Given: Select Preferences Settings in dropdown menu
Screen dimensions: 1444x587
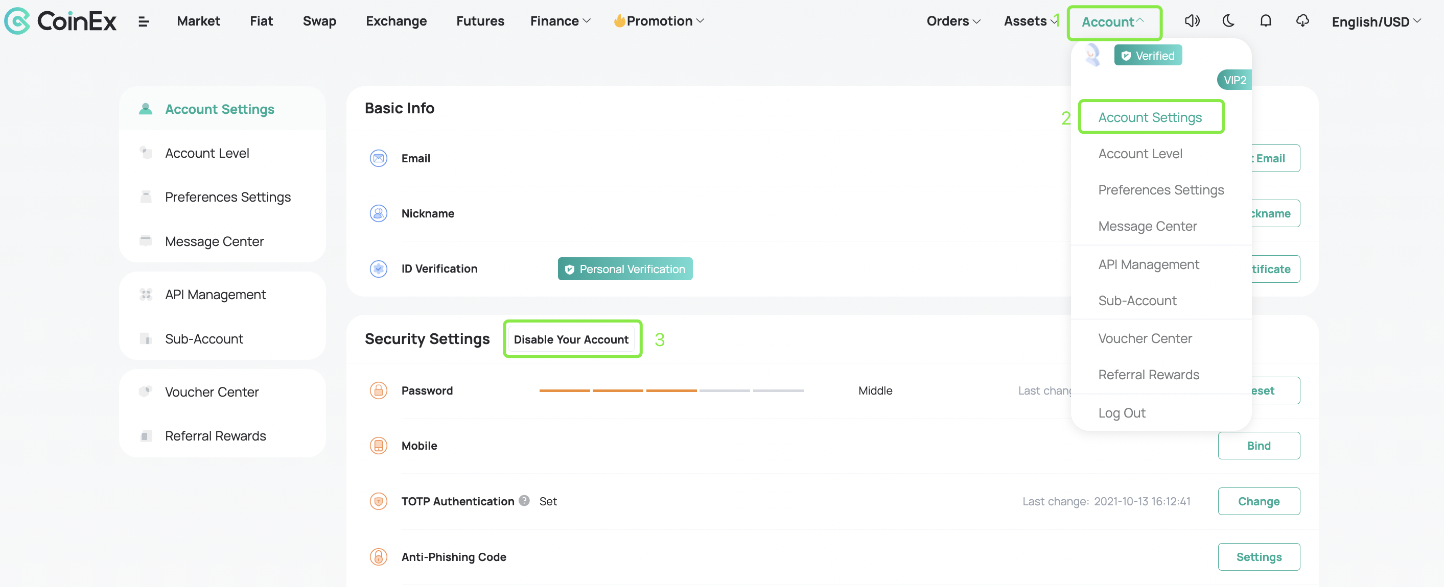Looking at the screenshot, I should point(1161,190).
